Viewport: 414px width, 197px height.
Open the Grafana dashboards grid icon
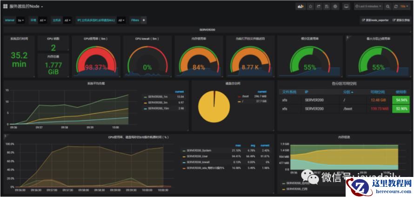pyautogui.click(x=5, y=7)
